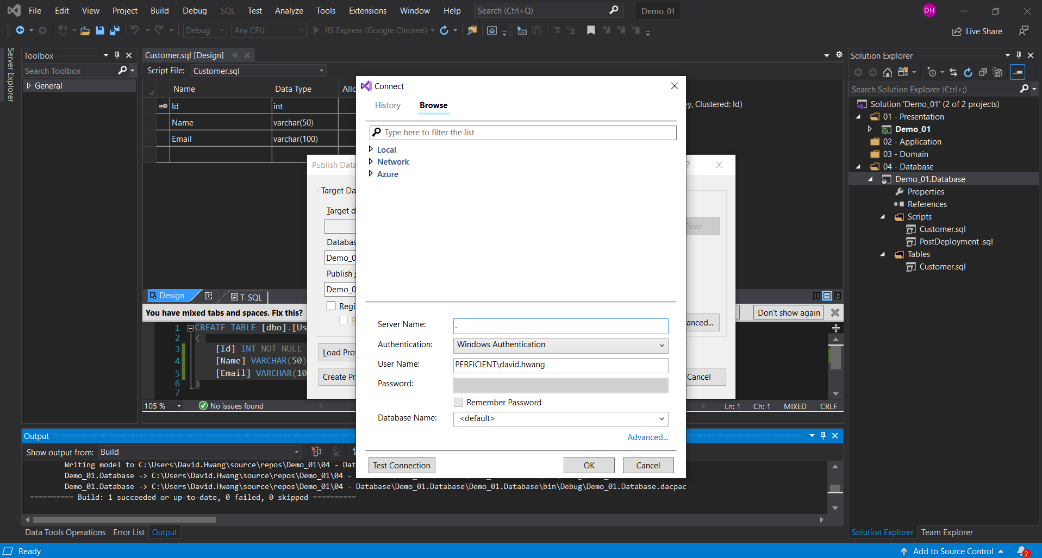The image size is (1042, 558).
Task: Click the Undo icon in the toolbar
Action: (135, 30)
